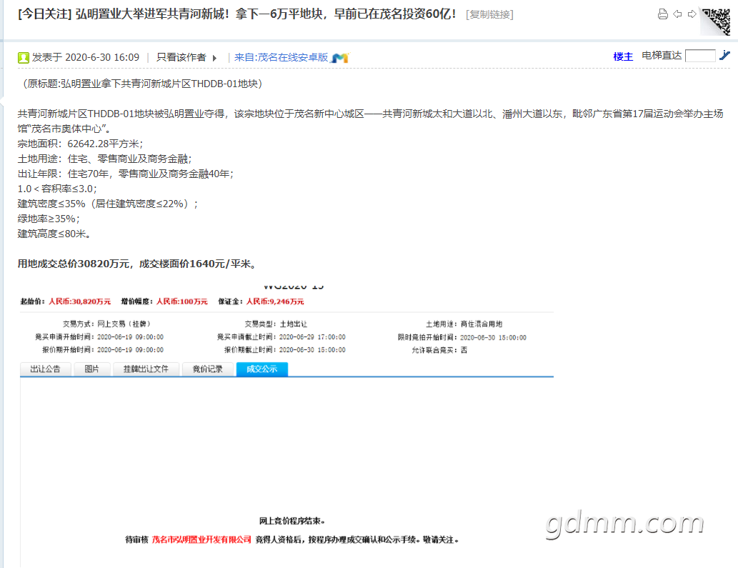
Task: Open 来自:茂名在线安卓版 link
Action: point(281,57)
